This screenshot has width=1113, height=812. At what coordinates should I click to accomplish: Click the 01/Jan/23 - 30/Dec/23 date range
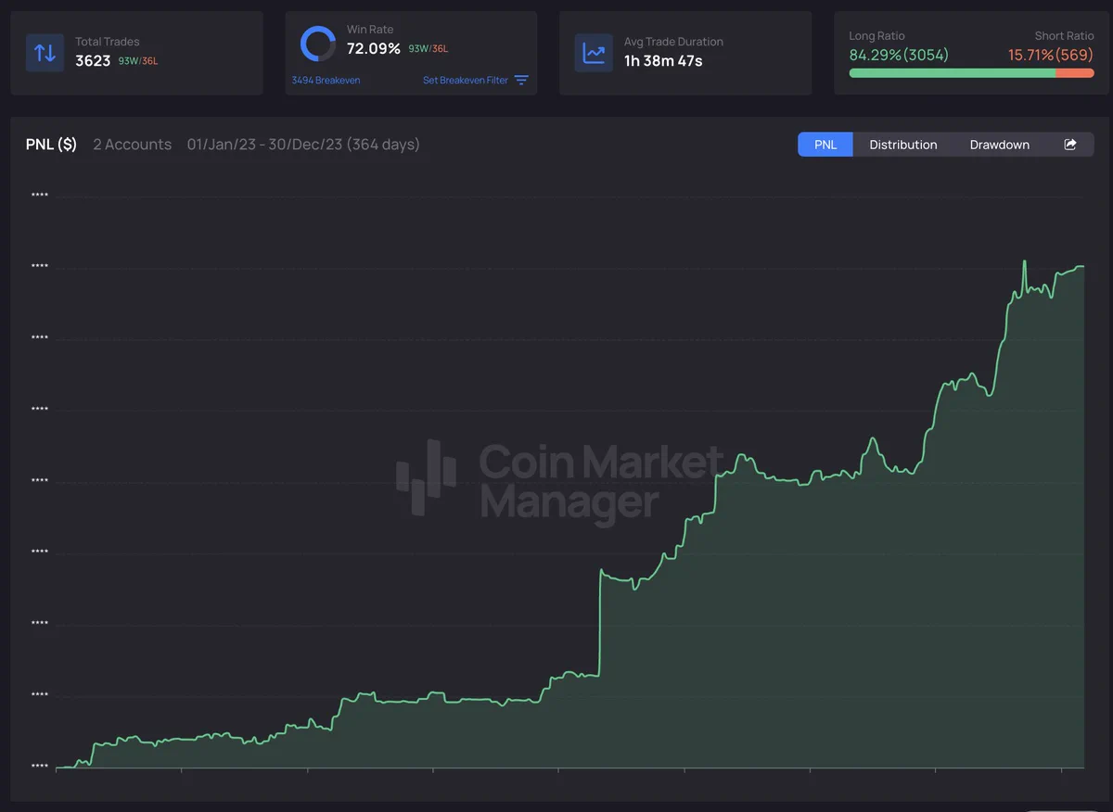pos(303,145)
